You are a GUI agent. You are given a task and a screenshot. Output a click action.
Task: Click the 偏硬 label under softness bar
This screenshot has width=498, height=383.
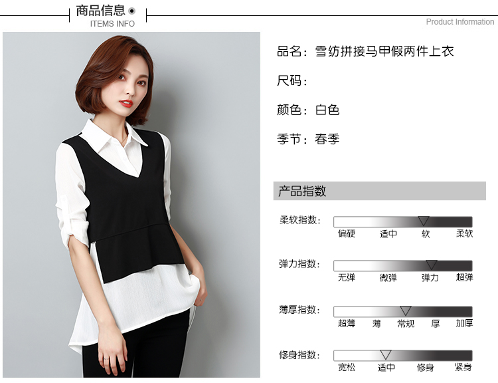click(347, 234)
